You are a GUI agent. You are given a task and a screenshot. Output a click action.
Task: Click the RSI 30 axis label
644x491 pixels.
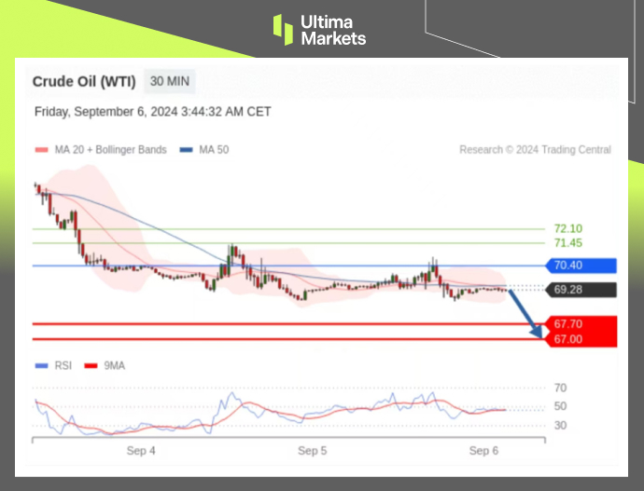(x=560, y=426)
